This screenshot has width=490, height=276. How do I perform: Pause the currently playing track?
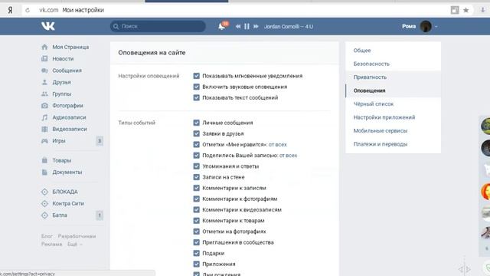(x=247, y=27)
